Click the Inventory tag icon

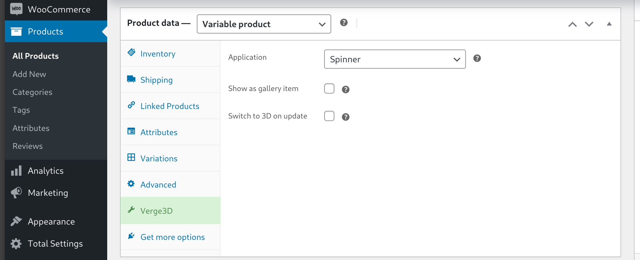point(131,52)
